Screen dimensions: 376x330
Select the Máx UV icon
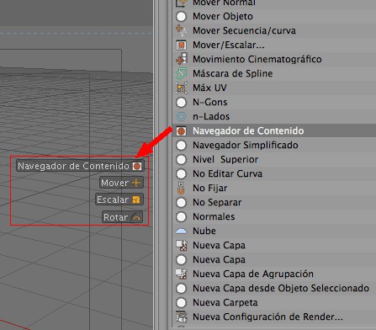pyautogui.click(x=181, y=88)
